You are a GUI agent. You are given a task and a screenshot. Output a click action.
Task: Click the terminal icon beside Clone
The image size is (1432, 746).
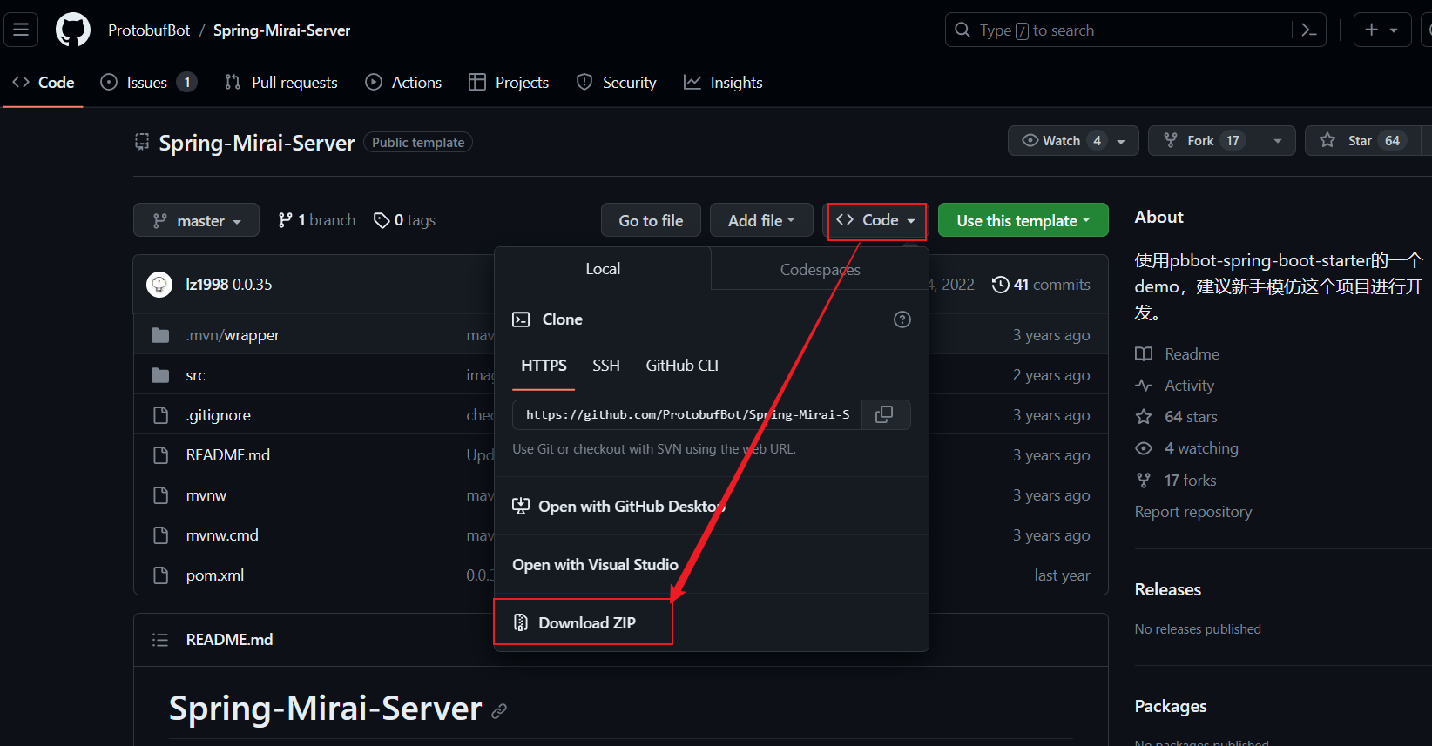point(521,319)
